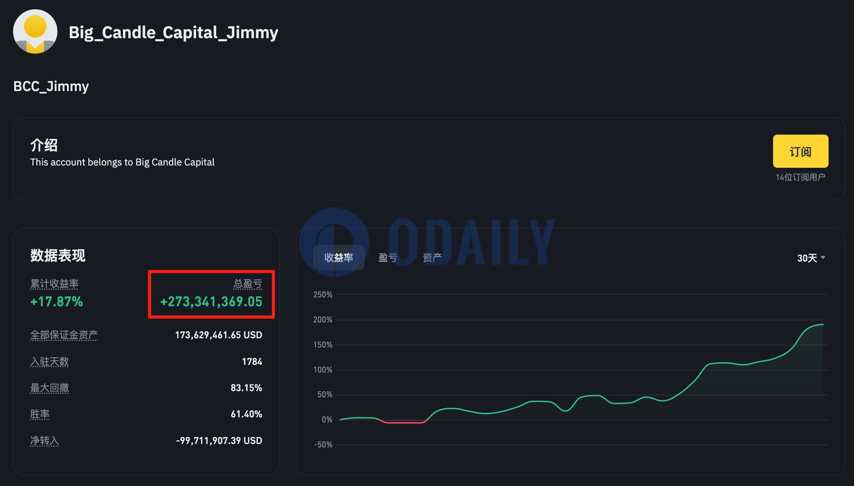Click the yellow 订阅 subscribe button
The image size is (854, 486).
(x=800, y=151)
